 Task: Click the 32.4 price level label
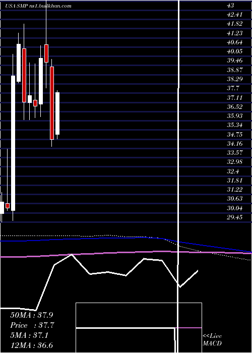point(233,171)
